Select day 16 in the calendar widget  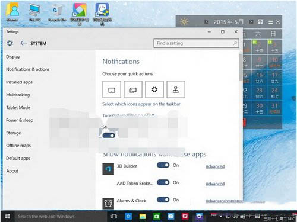click(x=260, y=78)
